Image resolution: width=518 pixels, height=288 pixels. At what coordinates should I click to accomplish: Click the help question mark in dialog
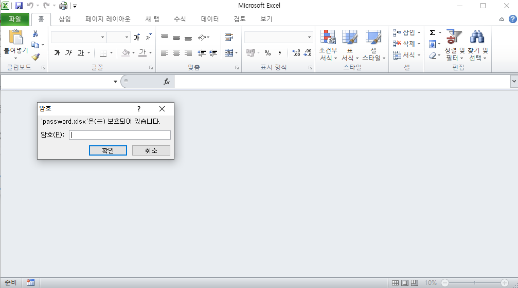139,109
